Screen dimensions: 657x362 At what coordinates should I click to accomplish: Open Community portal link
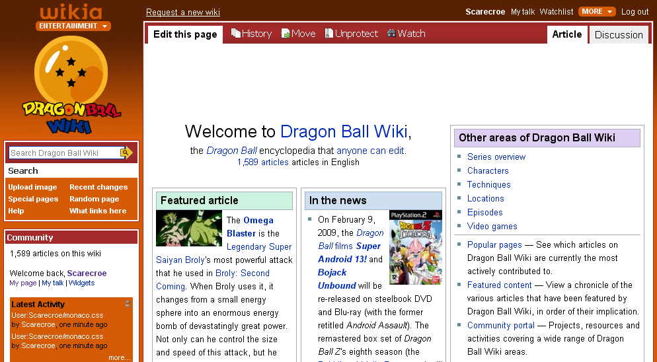coord(501,325)
